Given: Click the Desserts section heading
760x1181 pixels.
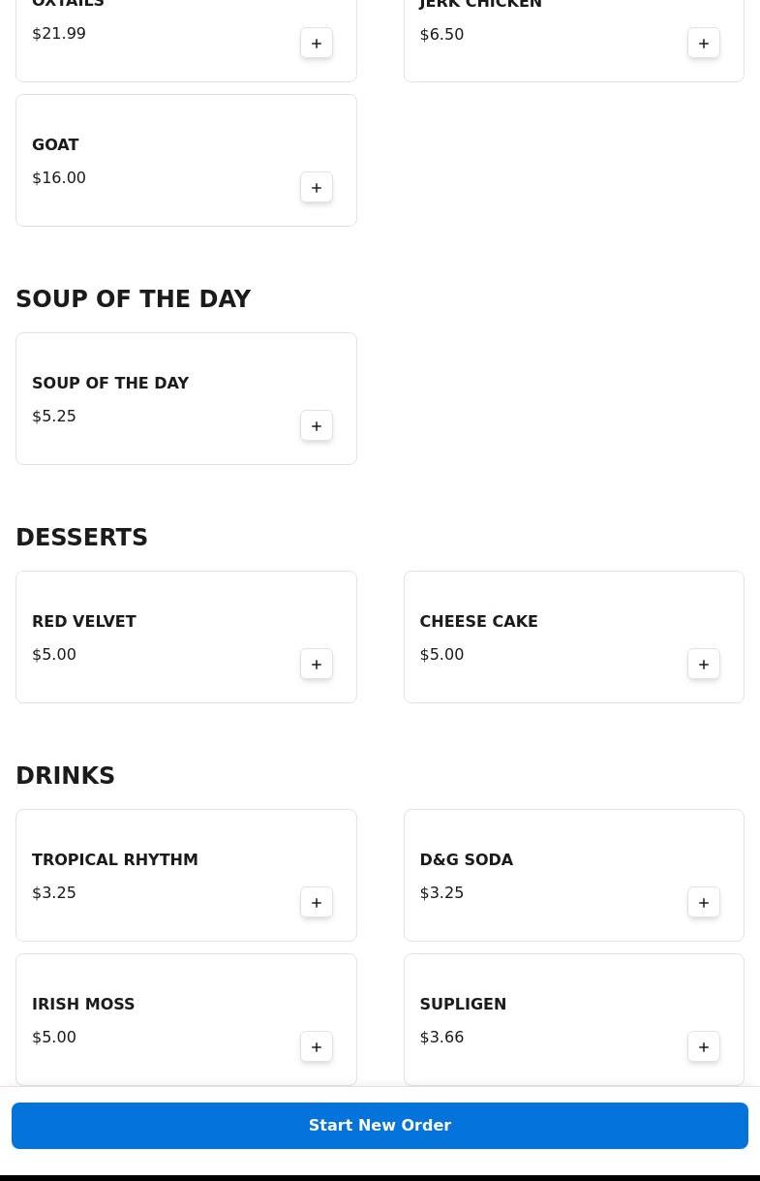Looking at the screenshot, I should tap(81, 538).
